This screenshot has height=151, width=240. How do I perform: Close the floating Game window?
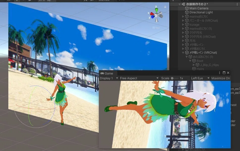pyautogui.click(x=228, y=73)
